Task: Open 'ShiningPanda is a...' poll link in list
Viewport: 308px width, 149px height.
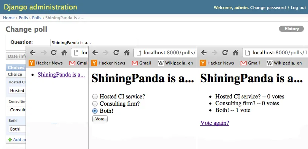Action: coord(61,75)
